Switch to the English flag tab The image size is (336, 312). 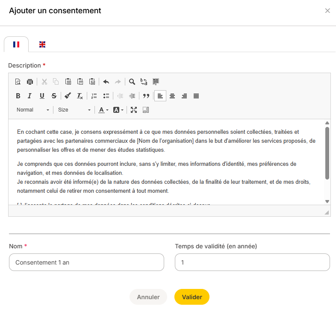[42, 44]
